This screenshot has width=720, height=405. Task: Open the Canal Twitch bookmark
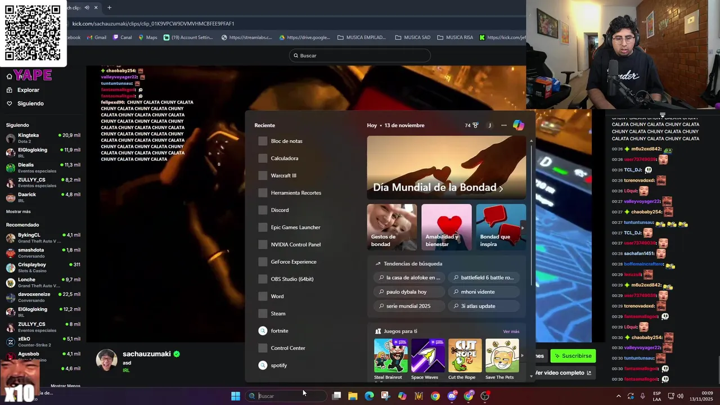pyautogui.click(x=122, y=38)
